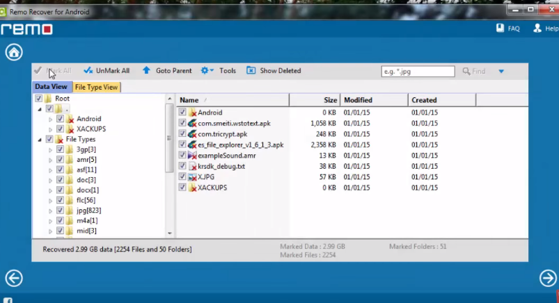Viewport: 559px width, 303px height.
Task: Click the file search input field
Action: 418,71
